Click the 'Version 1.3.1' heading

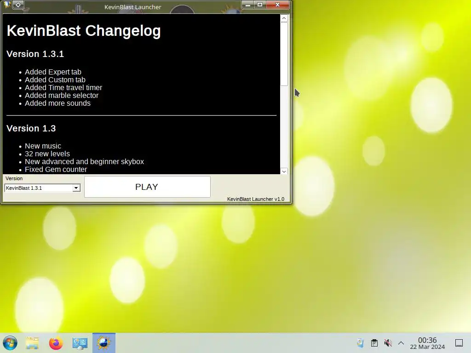(x=35, y=54)
